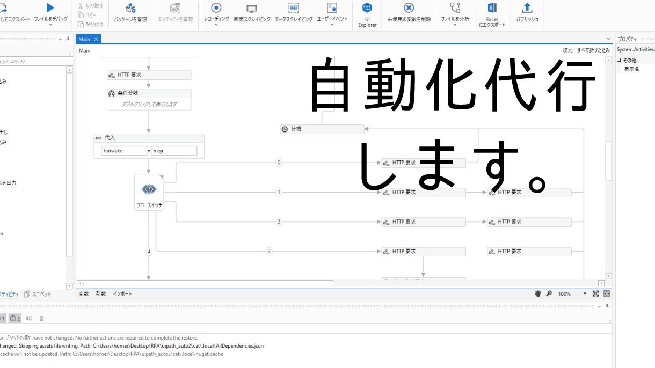Select HTTP 要求 node above 条件分岐

[x=149, y=75]
